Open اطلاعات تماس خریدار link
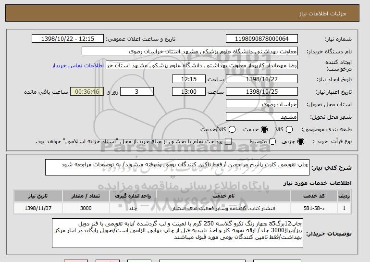 [78, 65]
